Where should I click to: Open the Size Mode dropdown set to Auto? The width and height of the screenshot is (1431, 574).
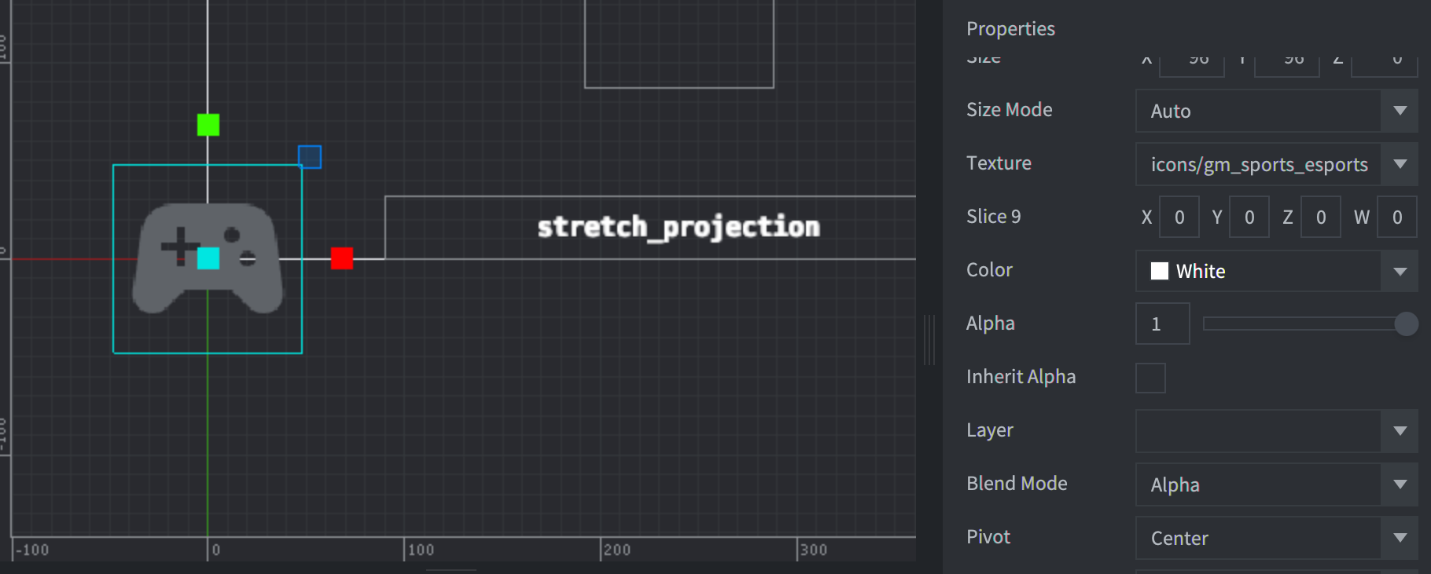coord(1400,111)
